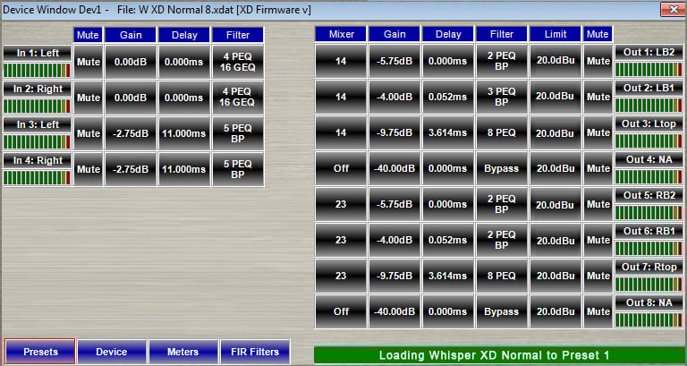Mute the In 1: Left input
687x366 pixels.
pos(88,64)
